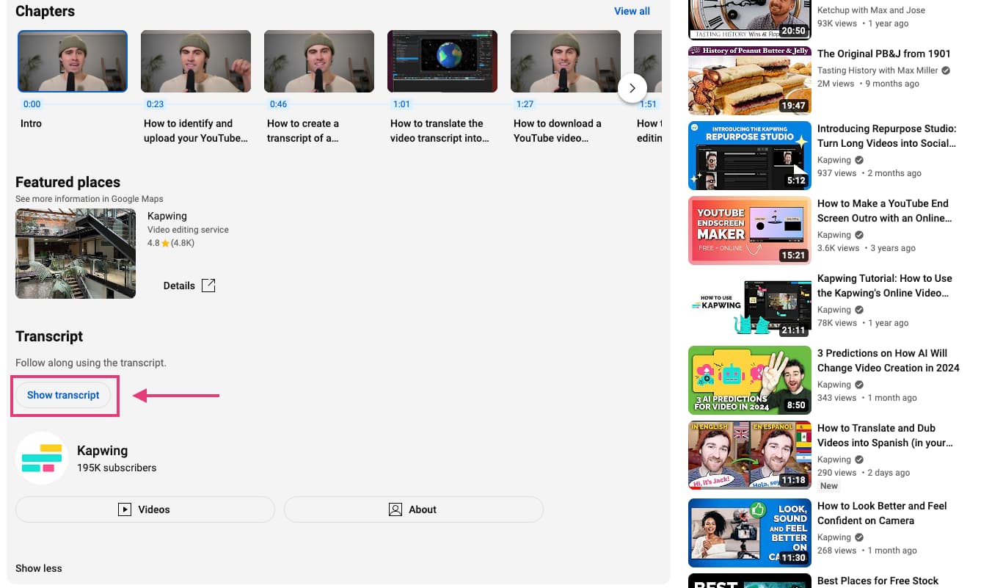Click the Tasting History verified checkmark badge
The height and width of the screenshot is (588, 1003).
(x=946, y=70)
